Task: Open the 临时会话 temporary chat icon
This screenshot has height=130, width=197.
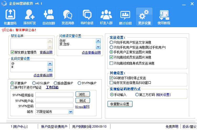Action: (x=87, y=17)
